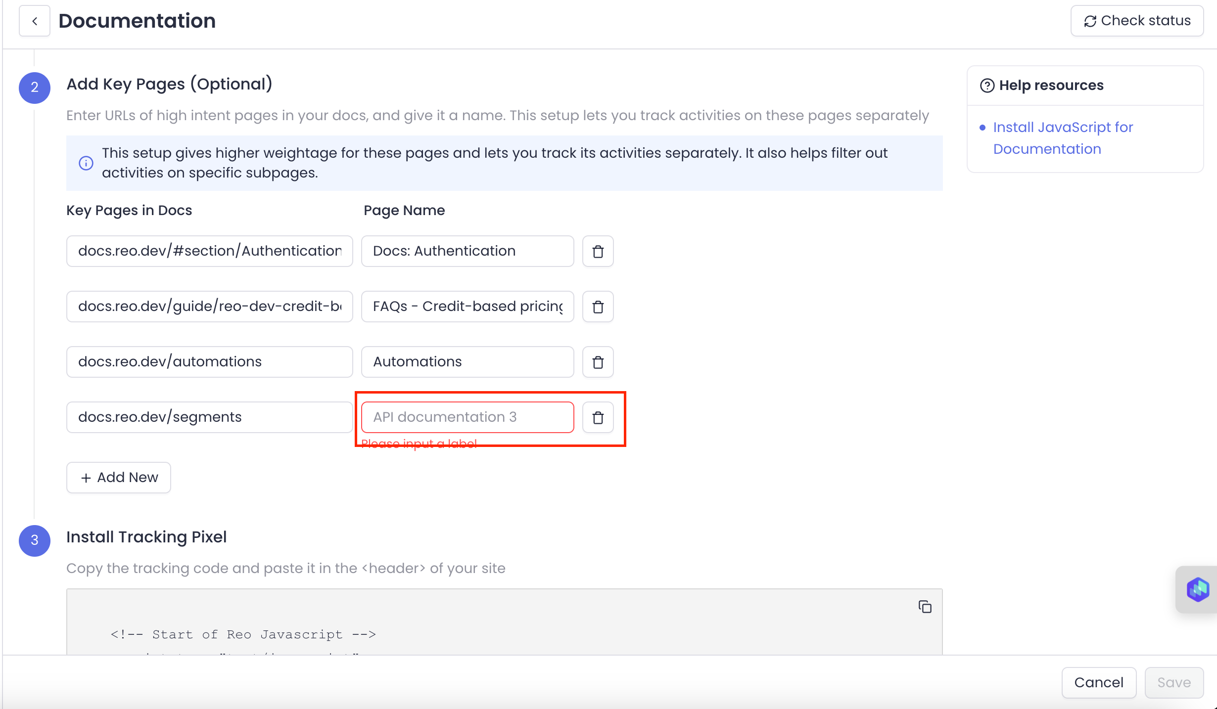This screenshot has width=1217, height=709.
Task: Click the Help resources question mark icon
Action: click(x=987, y=86)
